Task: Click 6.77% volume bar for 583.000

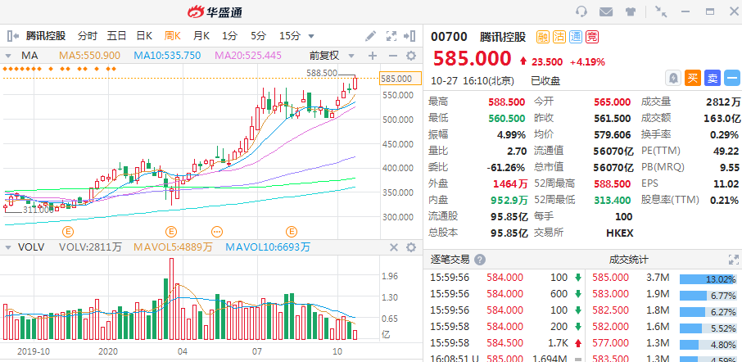Action: coord(710,296)
